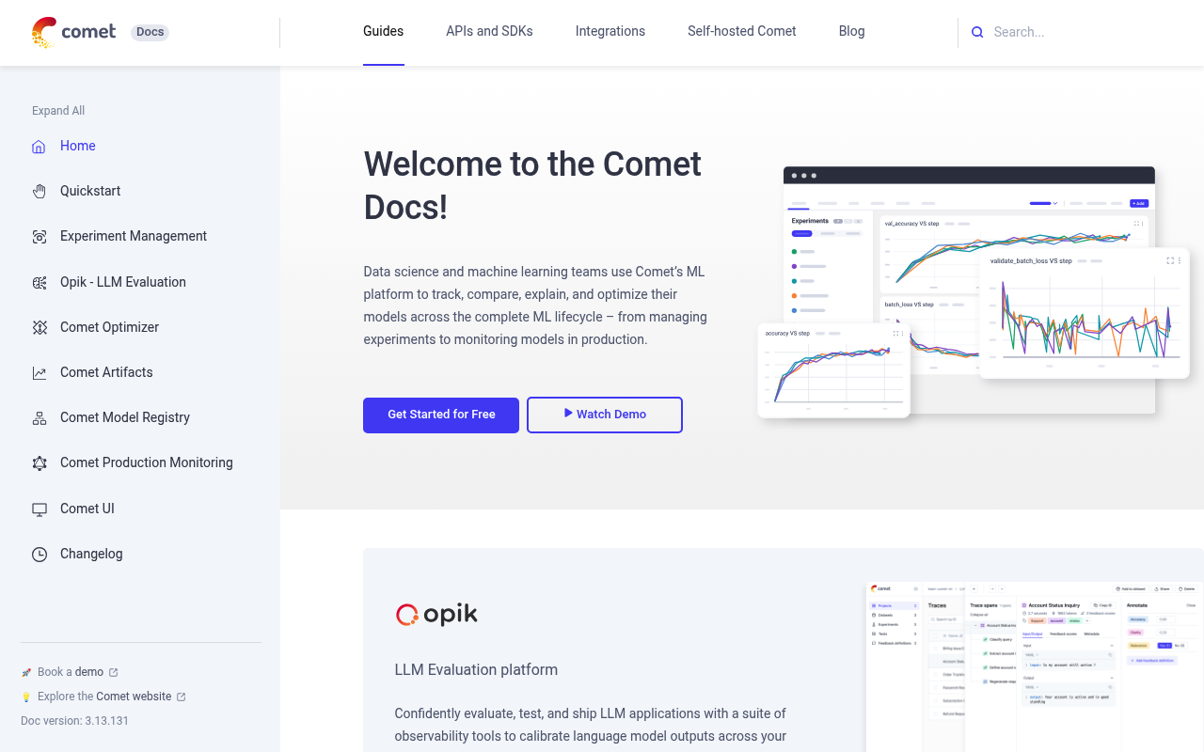Follow the Comet website link
The image size is (1204, 752).
point(134,697)
